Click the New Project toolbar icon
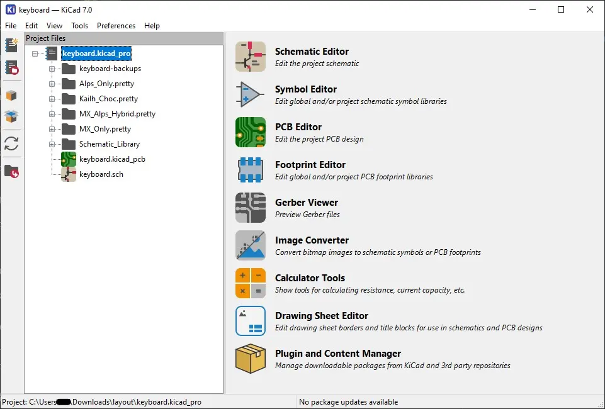The height and width of the screenshot is (409, 605). [11, 45]
